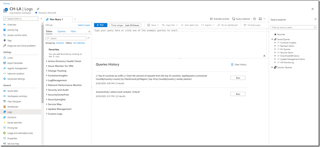This screenshot has height=147, width=320.
Task: Open Network Isolation
Action: click(x=16, y=74)
